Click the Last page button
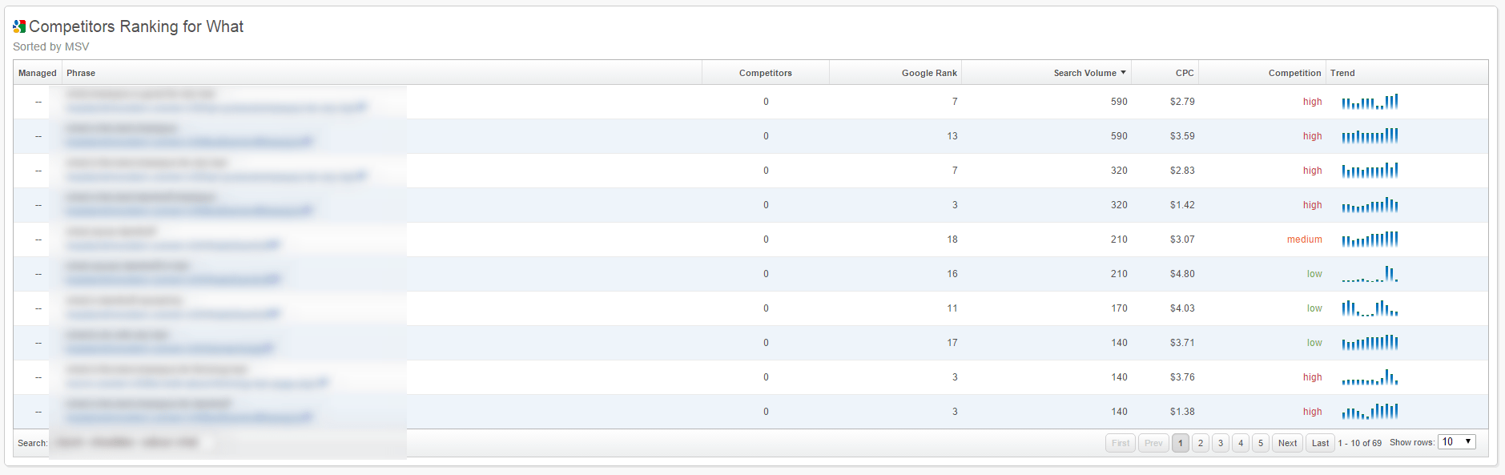 pos(1320,443)
